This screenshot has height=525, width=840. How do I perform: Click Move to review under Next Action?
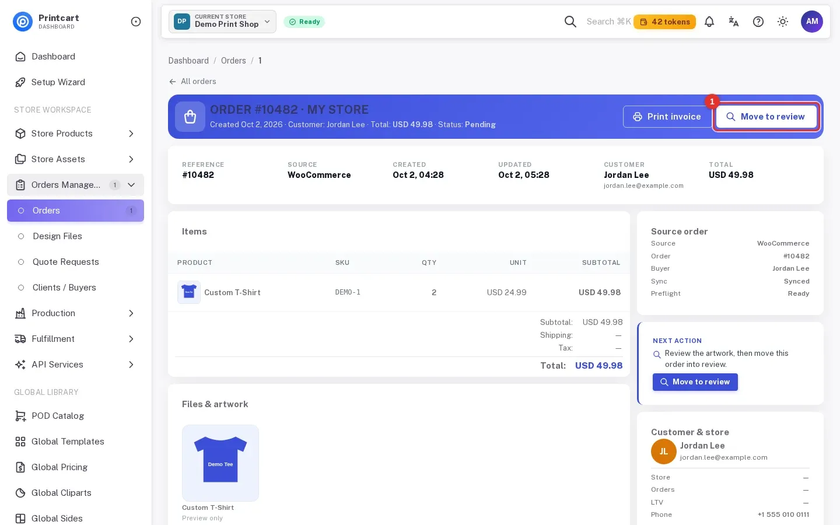695,382
